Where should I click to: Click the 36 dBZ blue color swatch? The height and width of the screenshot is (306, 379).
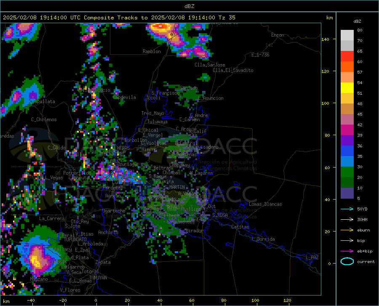(347, 151)
